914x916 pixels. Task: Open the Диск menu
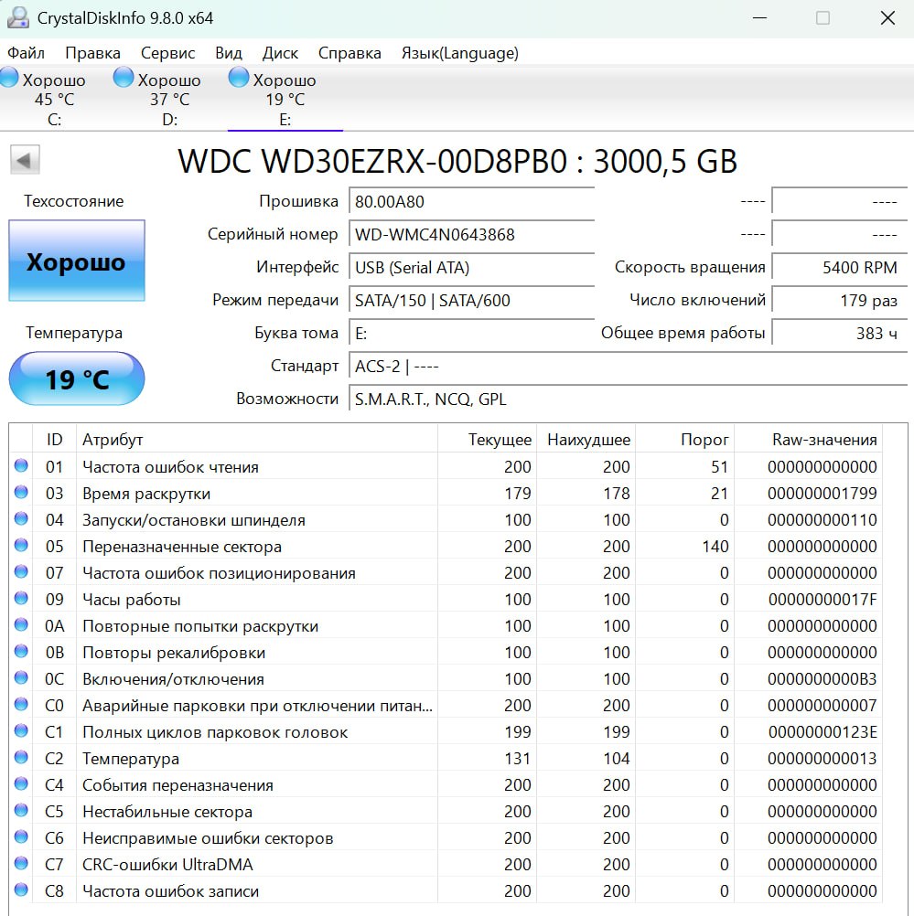click(280, 53)
